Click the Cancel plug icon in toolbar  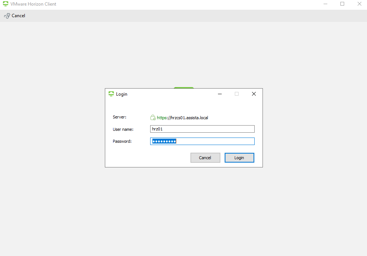pos(7,16)
